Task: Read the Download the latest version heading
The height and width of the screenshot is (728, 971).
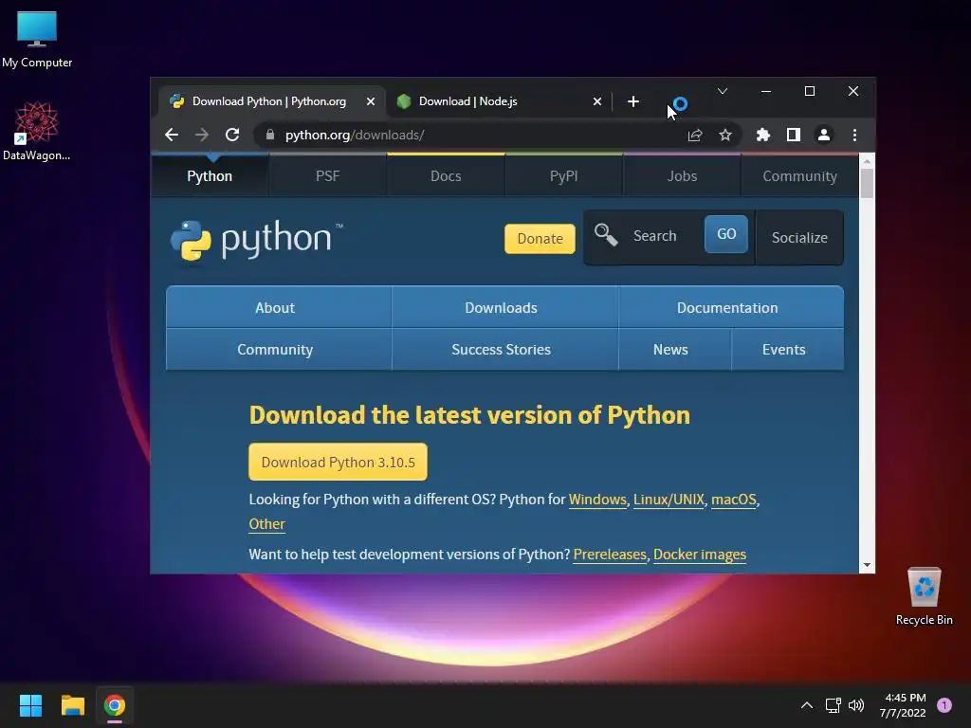Action: (x=469, y=415)
